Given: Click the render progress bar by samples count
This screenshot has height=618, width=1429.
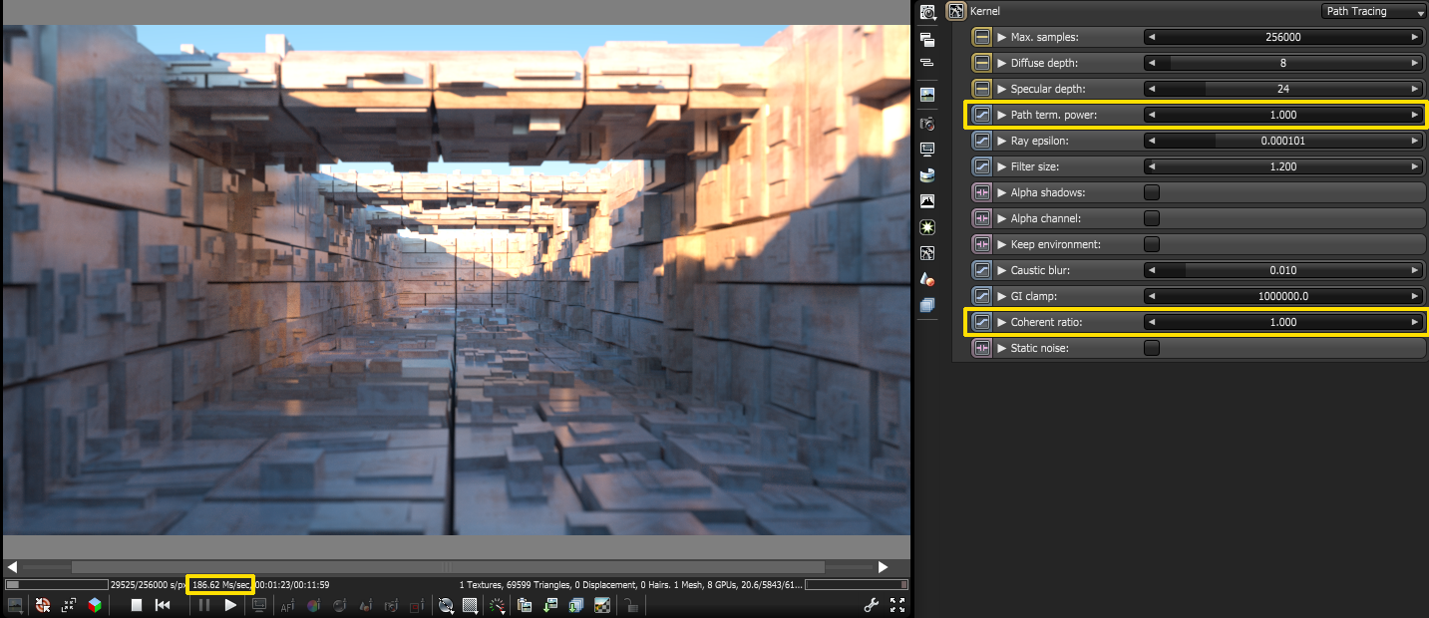Looking at the screenshot, I should tap(57, 584).
